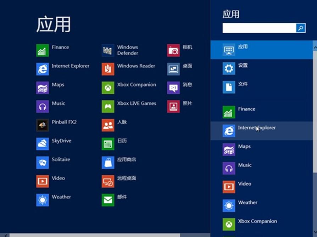Image resolution: width=317 pixels, height=237 pixels.
Task: Start the Solitaire app icon
Action: pos(43,162)
